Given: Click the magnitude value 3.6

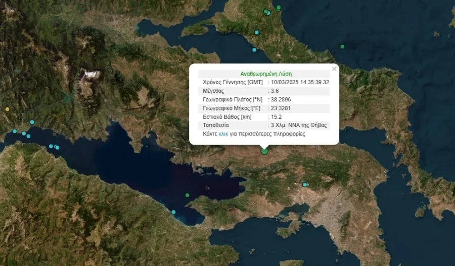Looking at the screenshot, I should 275,91.
